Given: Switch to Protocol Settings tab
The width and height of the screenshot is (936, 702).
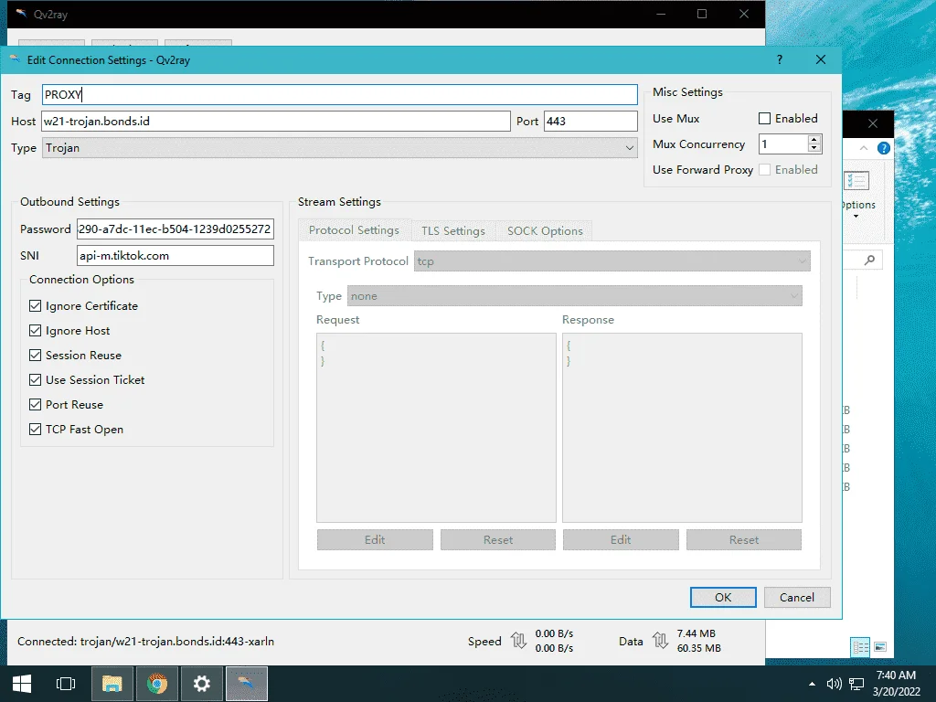Looking at the screenshot, I should tap(354, 230).
